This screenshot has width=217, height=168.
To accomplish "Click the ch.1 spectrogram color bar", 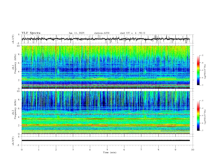I will click(x=198, y=70).
